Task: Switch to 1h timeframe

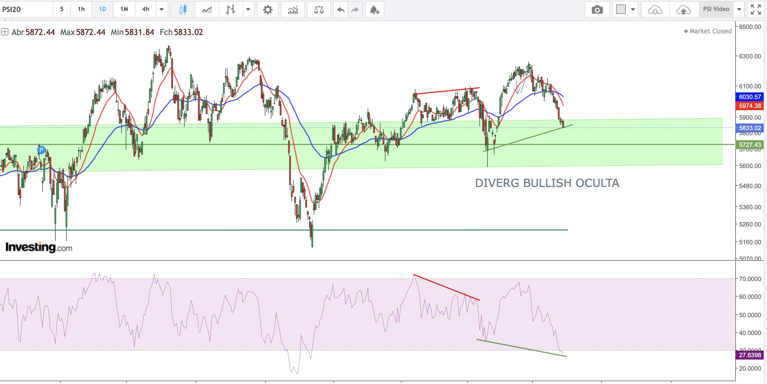Action: (x=81, y=9)
